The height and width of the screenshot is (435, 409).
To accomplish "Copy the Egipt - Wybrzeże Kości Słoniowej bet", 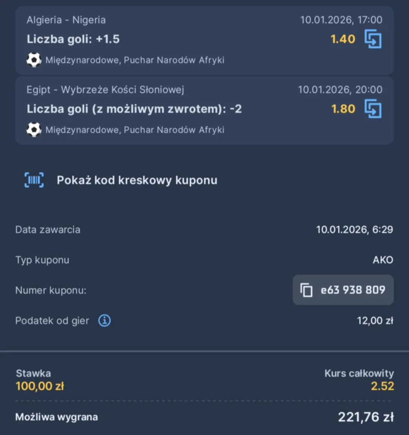I will pyautogui.click(x=373, y=109).
